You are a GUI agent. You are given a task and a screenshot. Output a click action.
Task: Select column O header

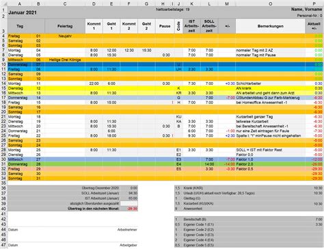coord(270,3)
